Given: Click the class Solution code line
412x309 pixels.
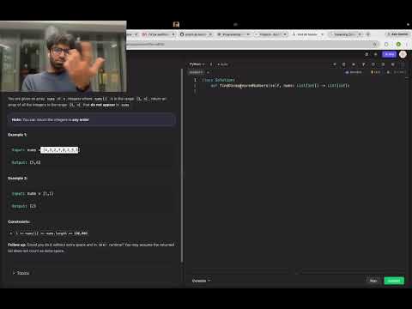Looking at the screenshot, I should (218, 80).
